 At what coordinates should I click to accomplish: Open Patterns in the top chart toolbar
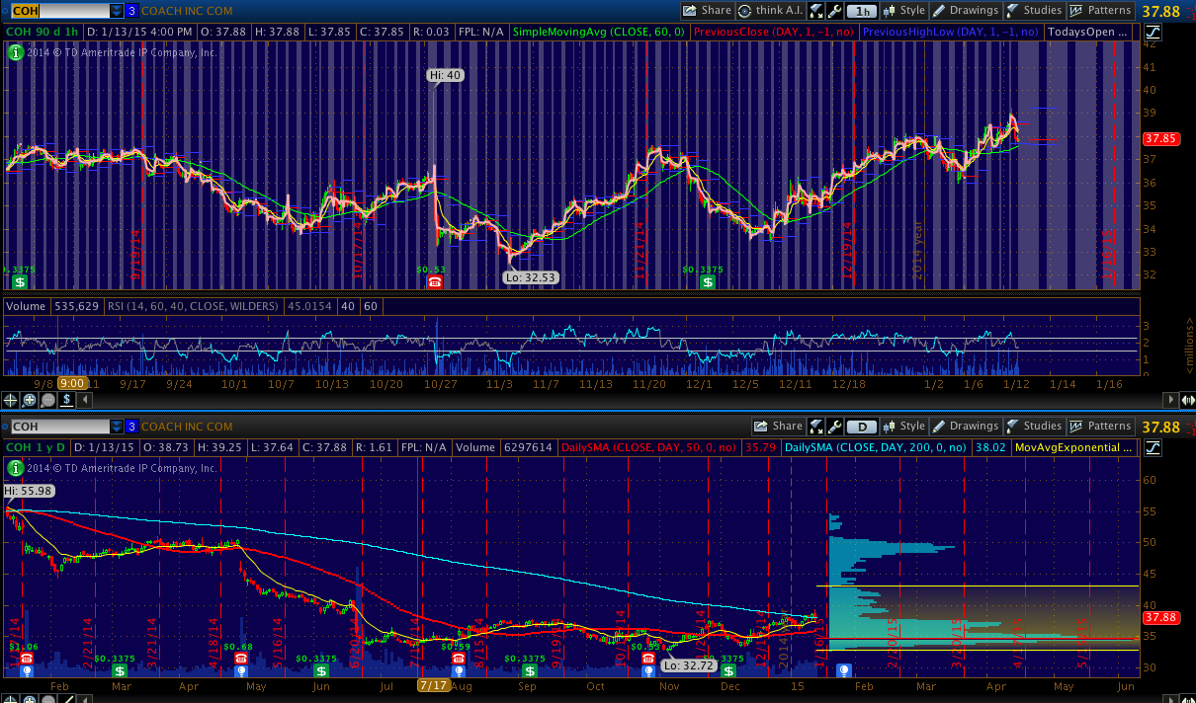[x=1100, y=11]
